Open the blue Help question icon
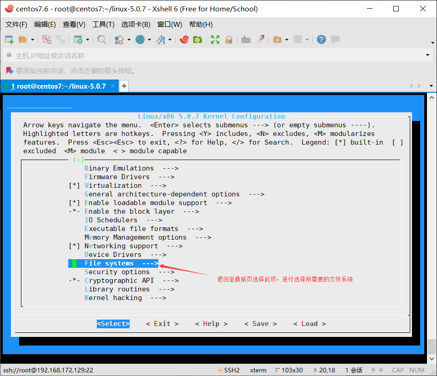 tap(321, 40)
